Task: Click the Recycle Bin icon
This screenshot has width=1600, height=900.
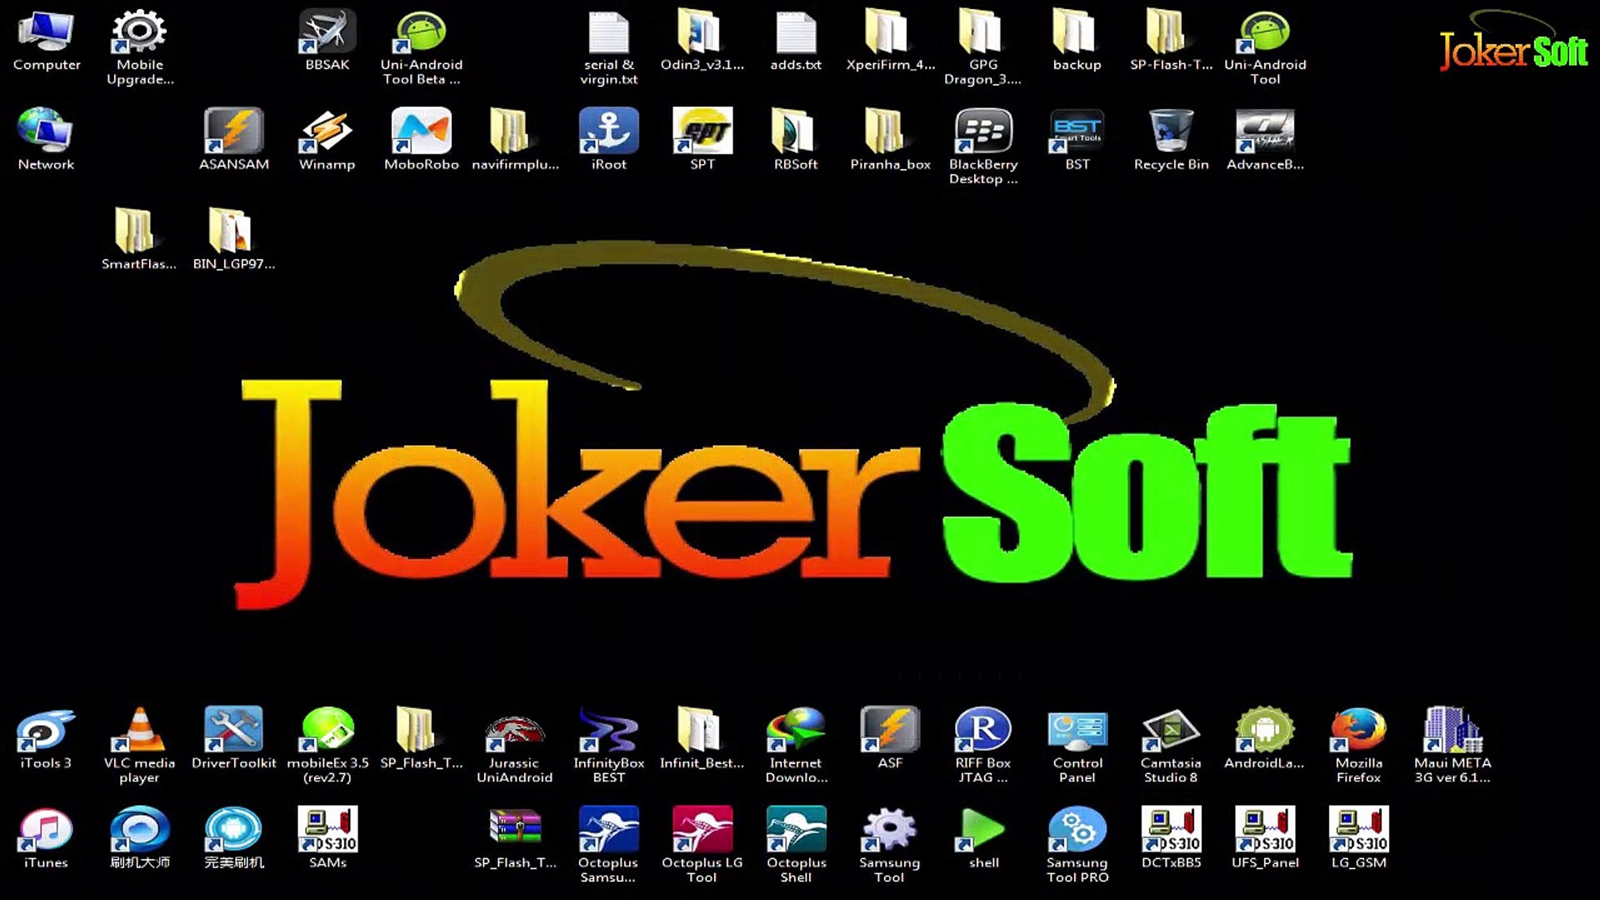Action: click(1171, 132)
